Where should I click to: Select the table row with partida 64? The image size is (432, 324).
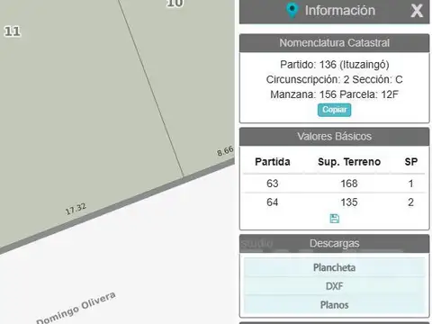334,202
